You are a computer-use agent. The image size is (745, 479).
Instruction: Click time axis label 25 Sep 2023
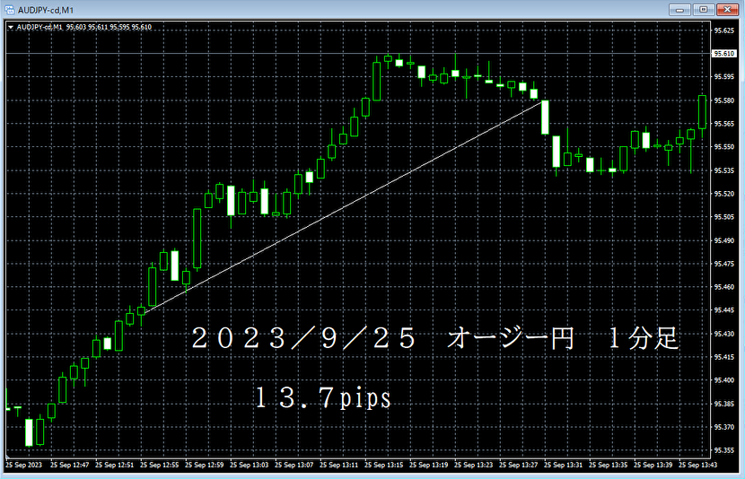coord(23,466)
